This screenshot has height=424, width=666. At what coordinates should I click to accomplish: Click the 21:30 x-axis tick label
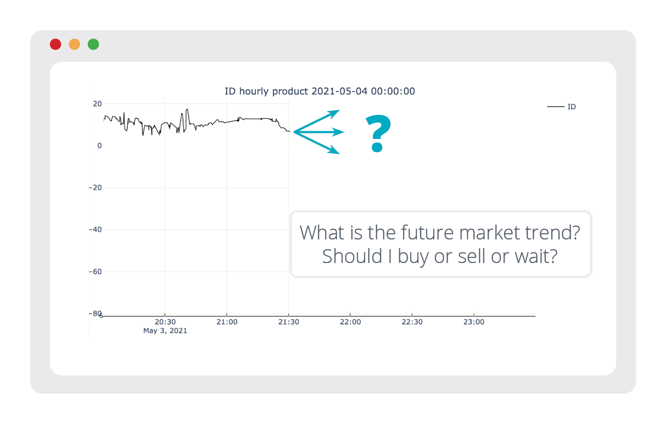[x=289, y=322]
